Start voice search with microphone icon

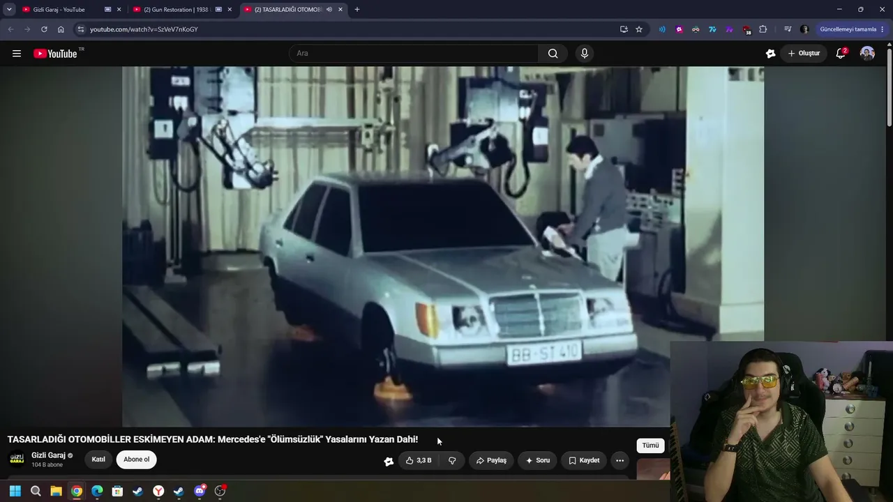coord(585,54)
